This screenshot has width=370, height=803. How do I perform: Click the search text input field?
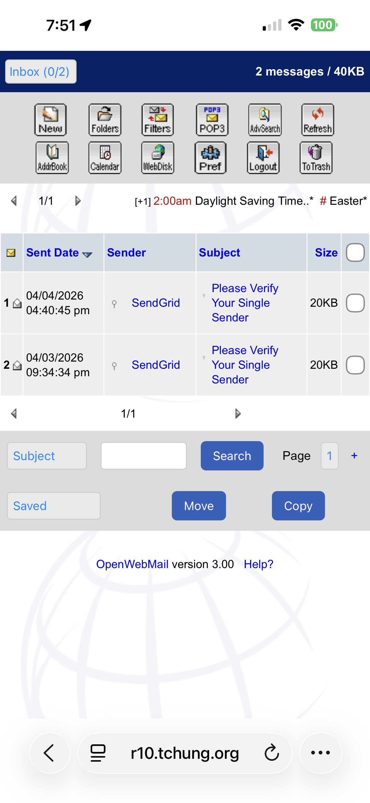pyautogui.click(x=144, y=456)
